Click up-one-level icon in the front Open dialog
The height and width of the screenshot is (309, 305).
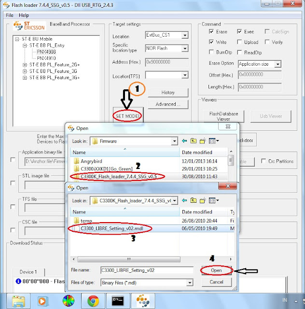(194, 200)
